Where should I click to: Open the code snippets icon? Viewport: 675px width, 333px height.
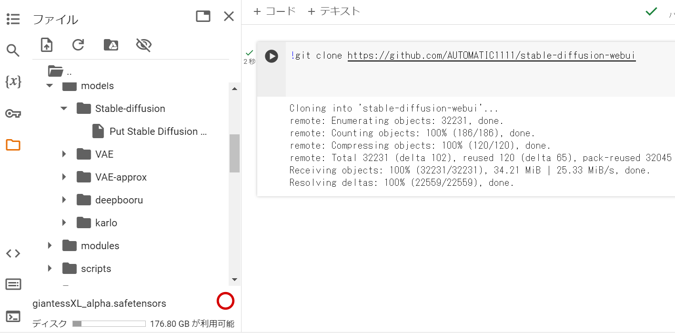[13, 253]
